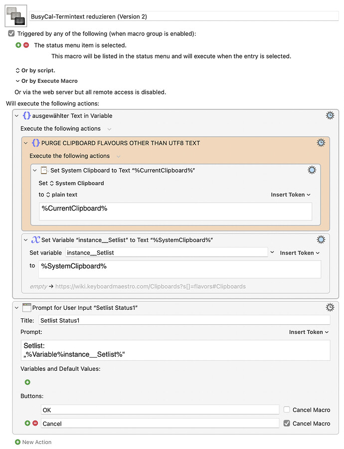Open Insert Token menu for Set Variable action
344x449 pixels.
click(300, 253)
